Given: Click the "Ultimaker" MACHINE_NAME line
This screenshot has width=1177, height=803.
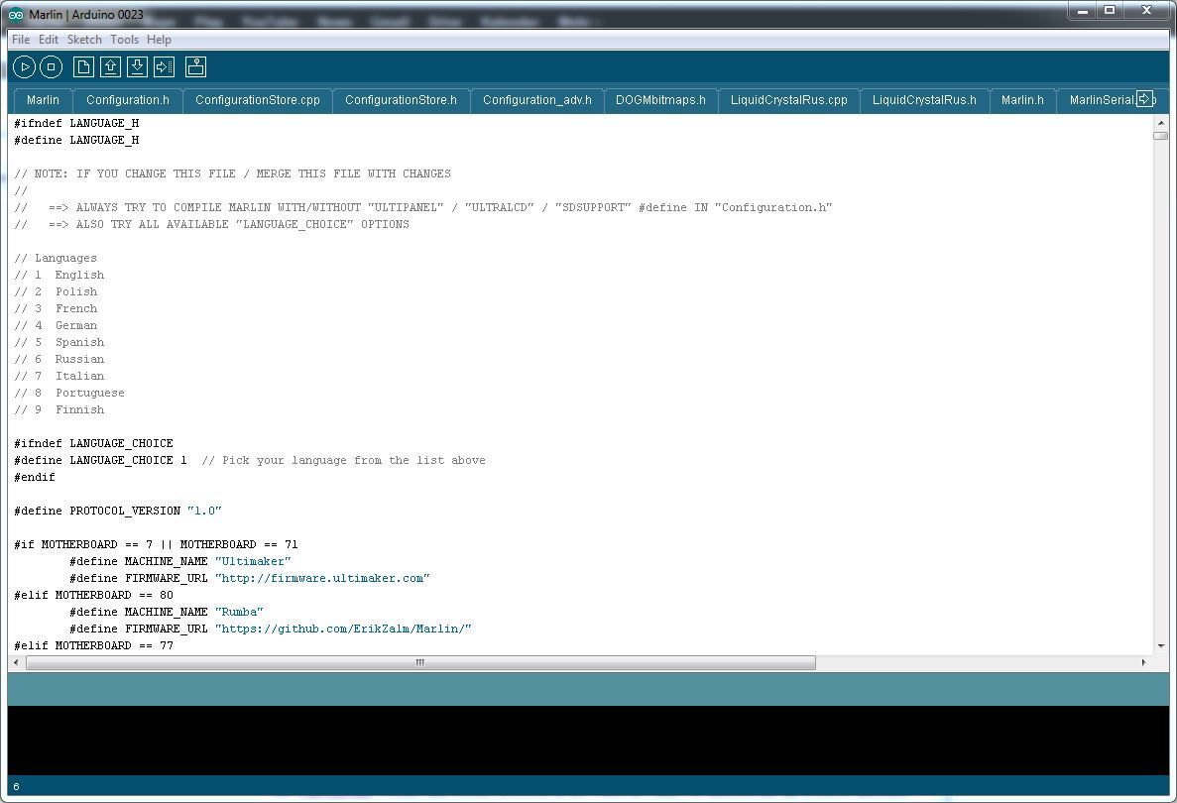Looking at the screenshot, I should pyautogui.click(x=180, y=561).
